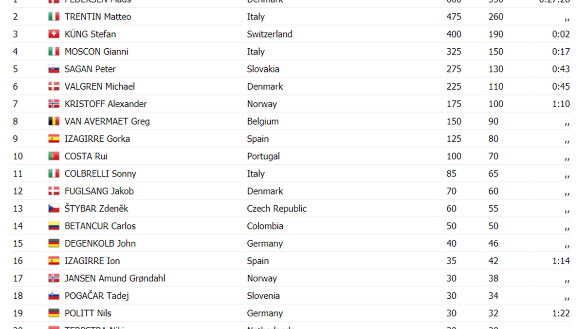Click the Danish flag beside Valgren Michael

[x=54, y=87]
